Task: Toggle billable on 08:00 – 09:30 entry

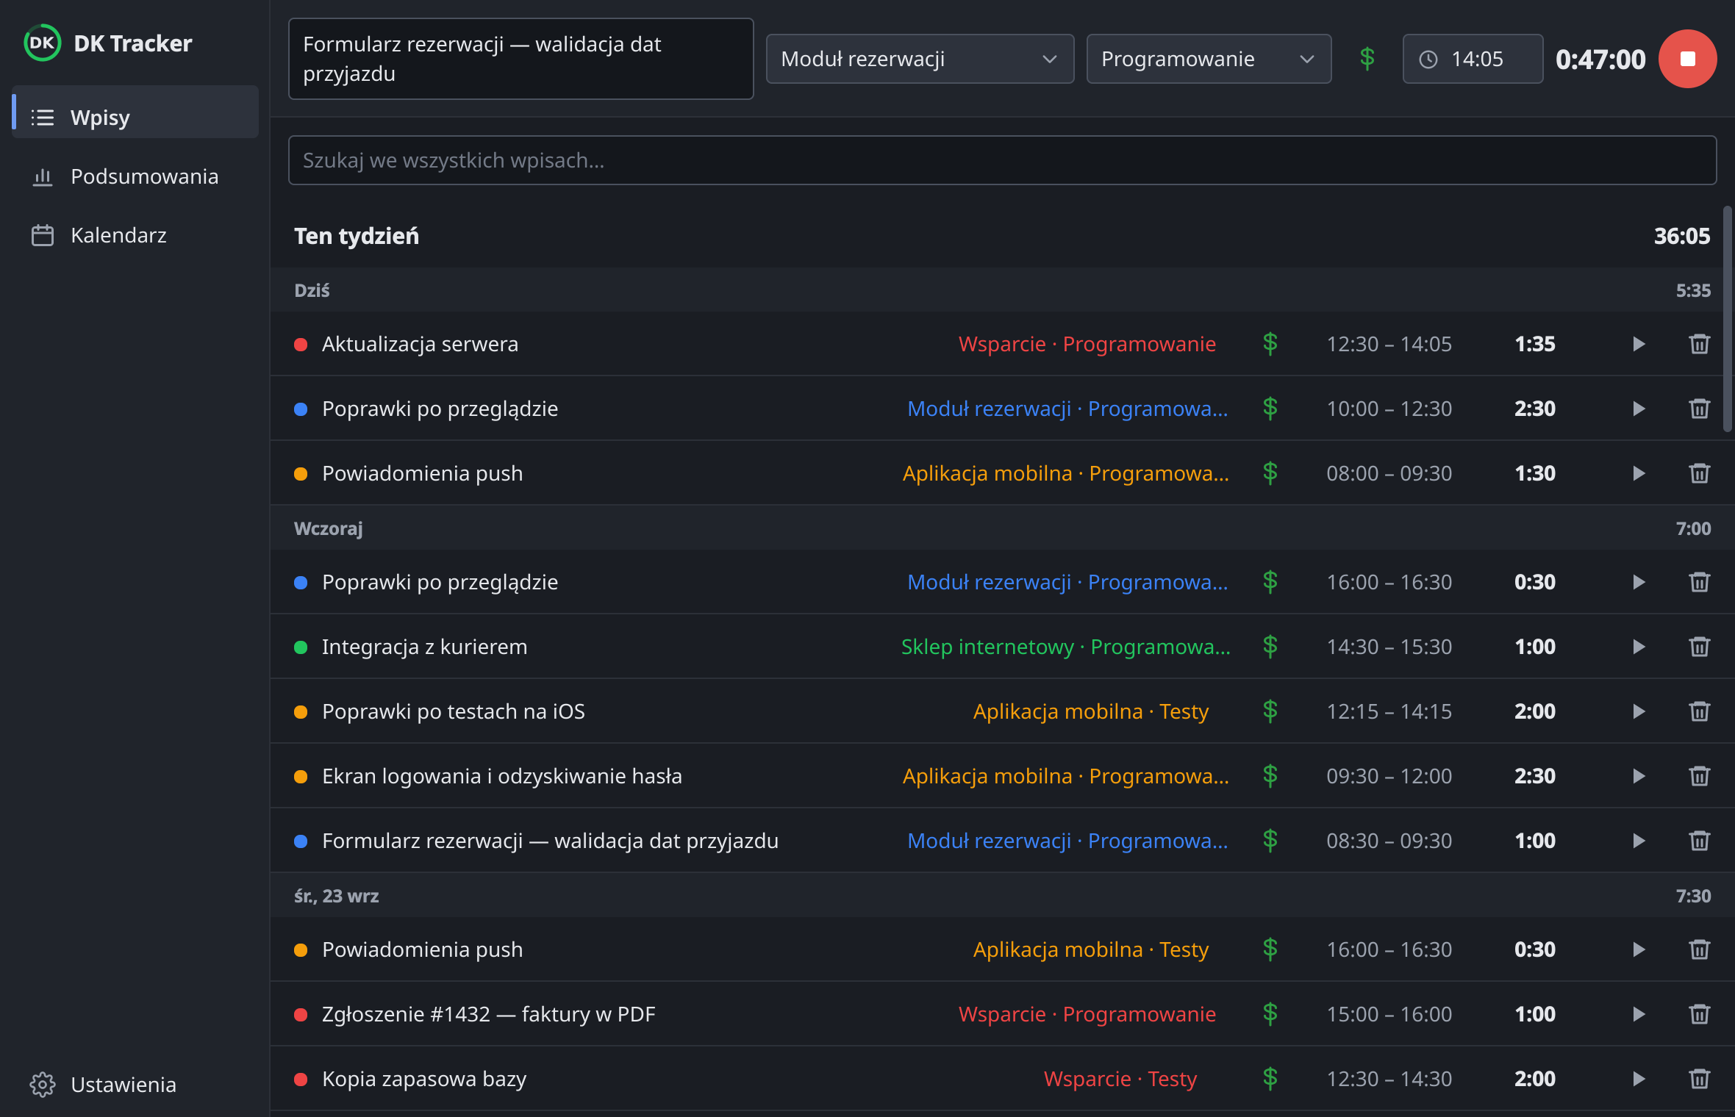Action: tap(1270, 473)
